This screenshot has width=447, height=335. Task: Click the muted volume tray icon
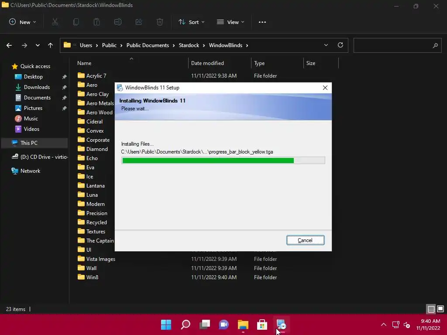pyautogui.click(x=407, y=325)
